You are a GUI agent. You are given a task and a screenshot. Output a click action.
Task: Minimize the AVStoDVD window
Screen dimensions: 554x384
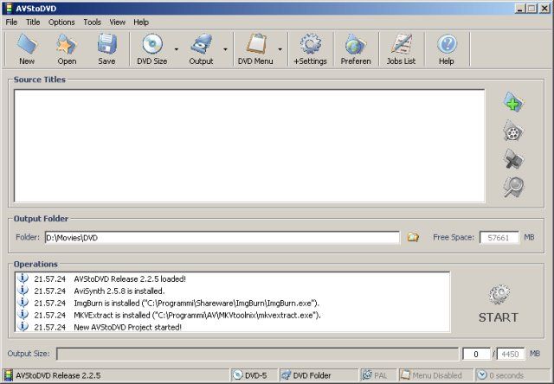pyautogui.click(x=519, y=9)
